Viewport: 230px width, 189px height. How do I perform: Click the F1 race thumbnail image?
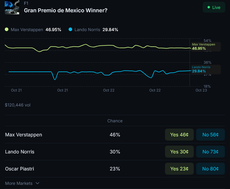click(x=12, y=7)
